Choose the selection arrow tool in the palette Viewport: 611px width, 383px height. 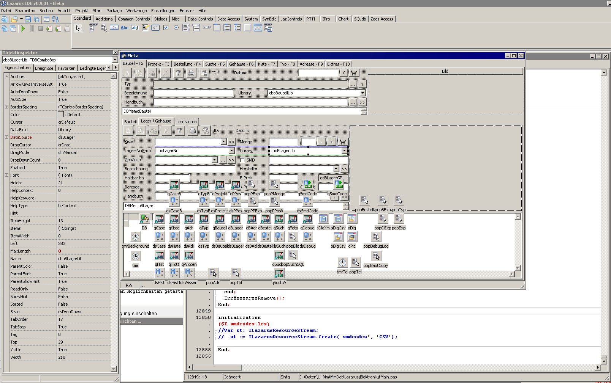pyautogui.click(x=78, y=28)
